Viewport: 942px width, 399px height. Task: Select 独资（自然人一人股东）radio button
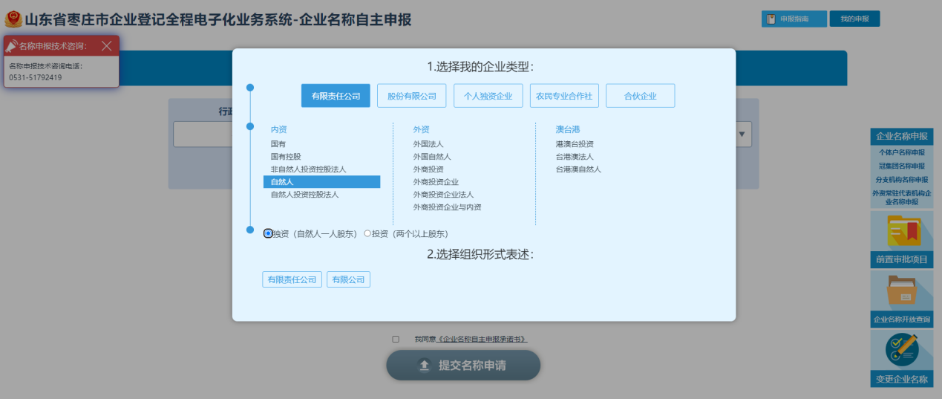(x=268, y=233)
